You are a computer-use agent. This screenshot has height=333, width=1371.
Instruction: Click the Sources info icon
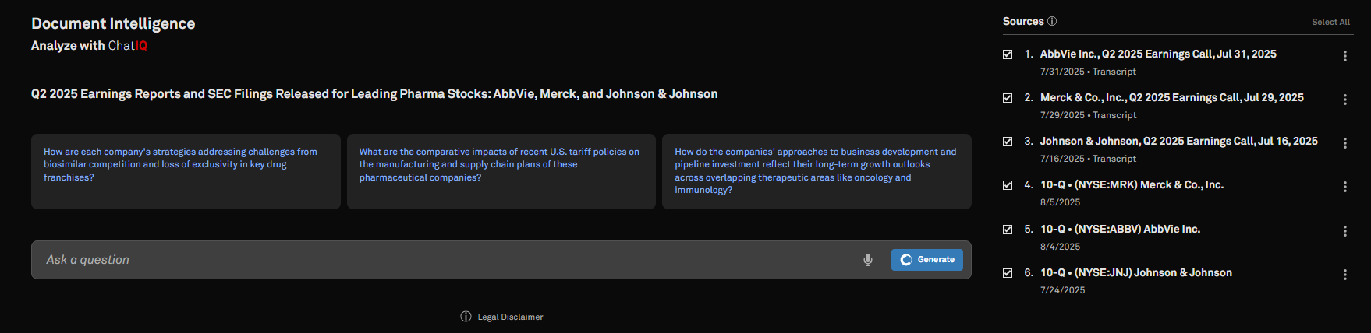tap(1052, 22)
